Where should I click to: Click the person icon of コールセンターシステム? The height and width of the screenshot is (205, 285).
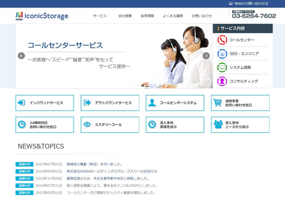click(x=152, y=102)
